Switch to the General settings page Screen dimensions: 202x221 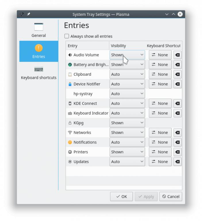tap(39, 30)
